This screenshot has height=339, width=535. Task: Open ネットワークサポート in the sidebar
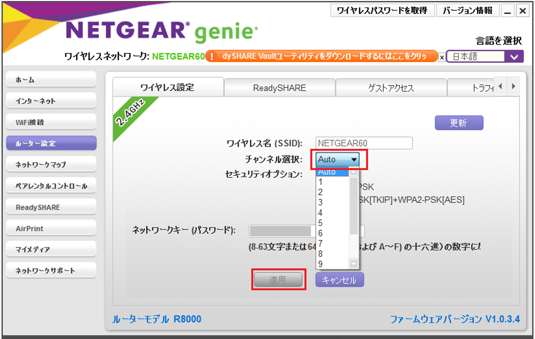pyautogui.click(x=51, y=270)
